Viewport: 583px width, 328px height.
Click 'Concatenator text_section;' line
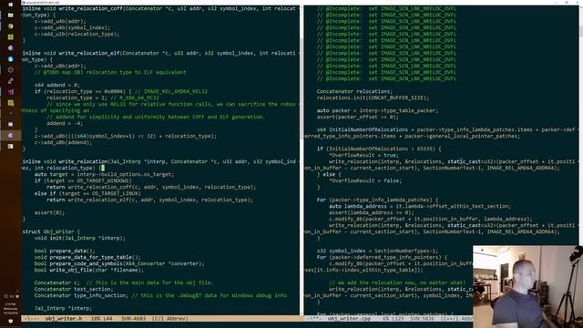pyautogui.click(x=74, y=289)
